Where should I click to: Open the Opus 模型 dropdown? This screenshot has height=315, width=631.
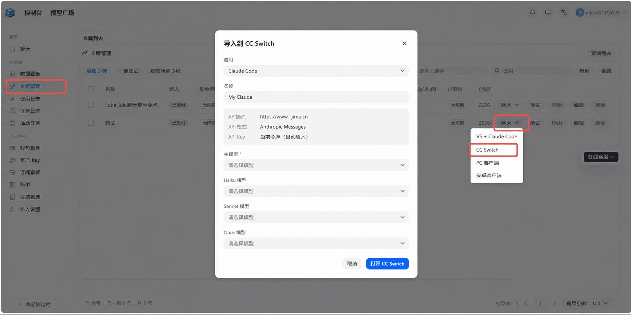(x=316, y=243)
